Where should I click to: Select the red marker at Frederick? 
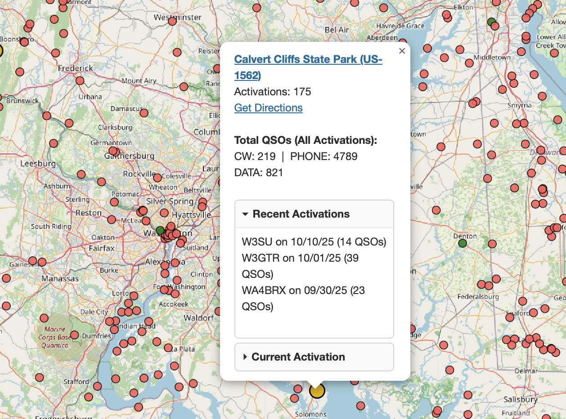coord(80,81)
